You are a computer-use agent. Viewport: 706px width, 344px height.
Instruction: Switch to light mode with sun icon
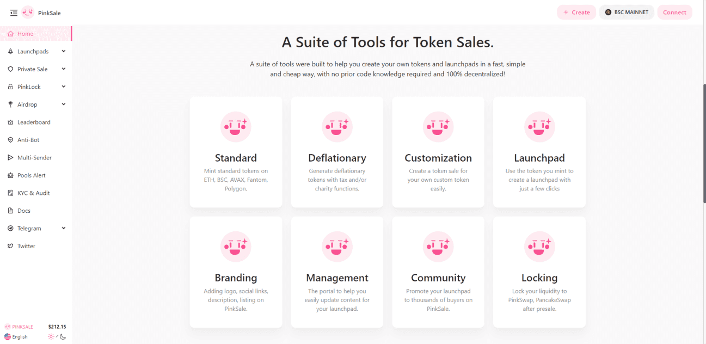tap(51, 337)
